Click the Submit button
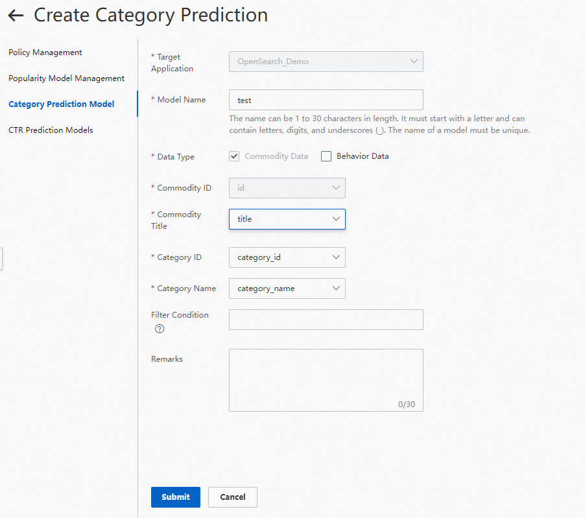Image resolution: width=585 pixels, height=518 pixels. 176,497
